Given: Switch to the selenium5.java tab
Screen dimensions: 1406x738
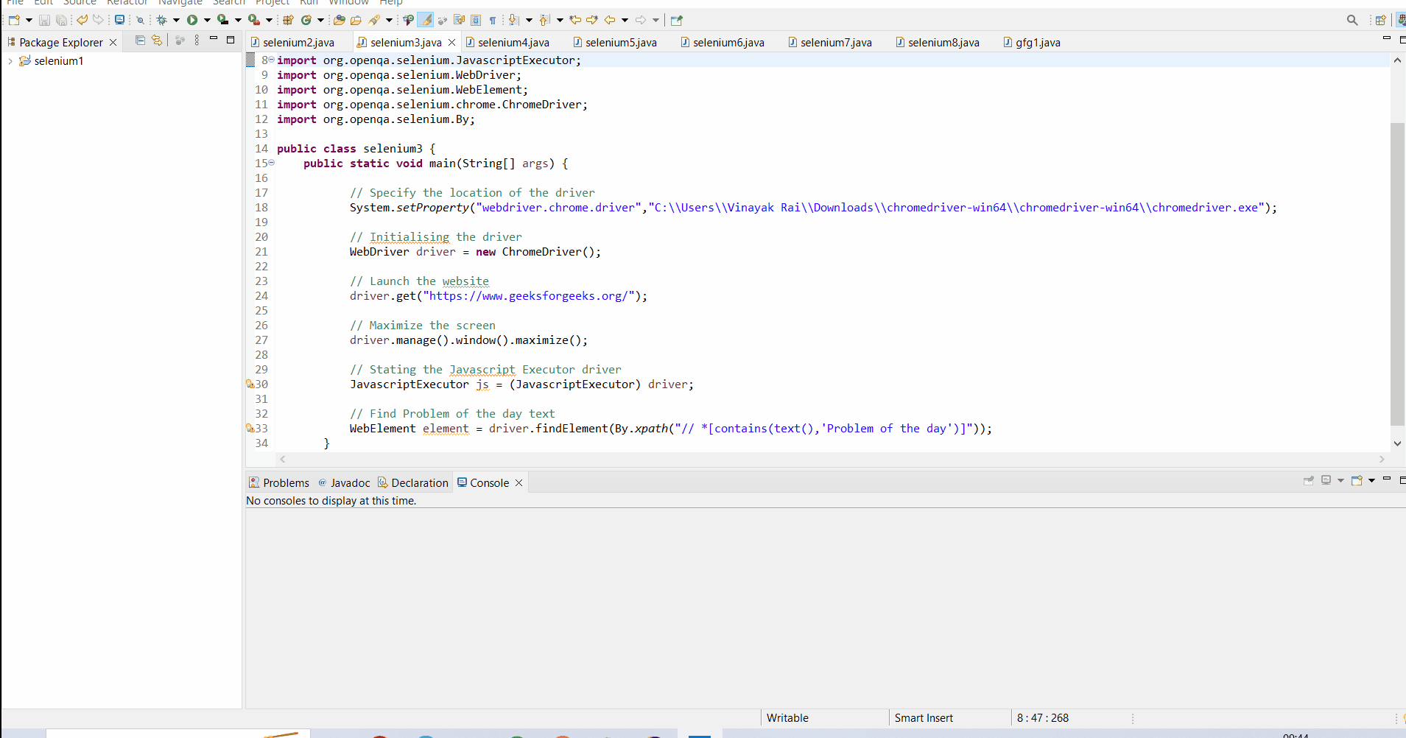Looking at the screenshot, I should pyautogui.click(x=622, y=42).
